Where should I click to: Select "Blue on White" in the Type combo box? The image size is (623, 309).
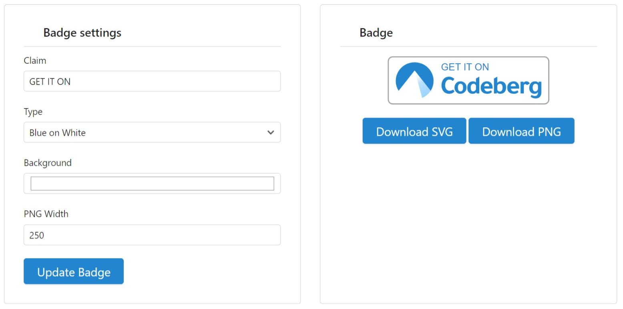click(x=152, y=132)
